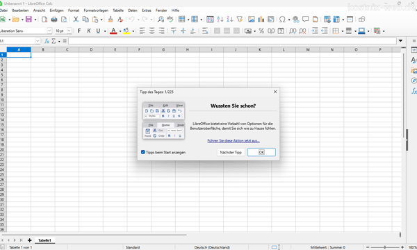The width and height of the screenshot is (417, 250).
Task: Select the Tabelle1 sheet tab
Action: coord(44,240)
